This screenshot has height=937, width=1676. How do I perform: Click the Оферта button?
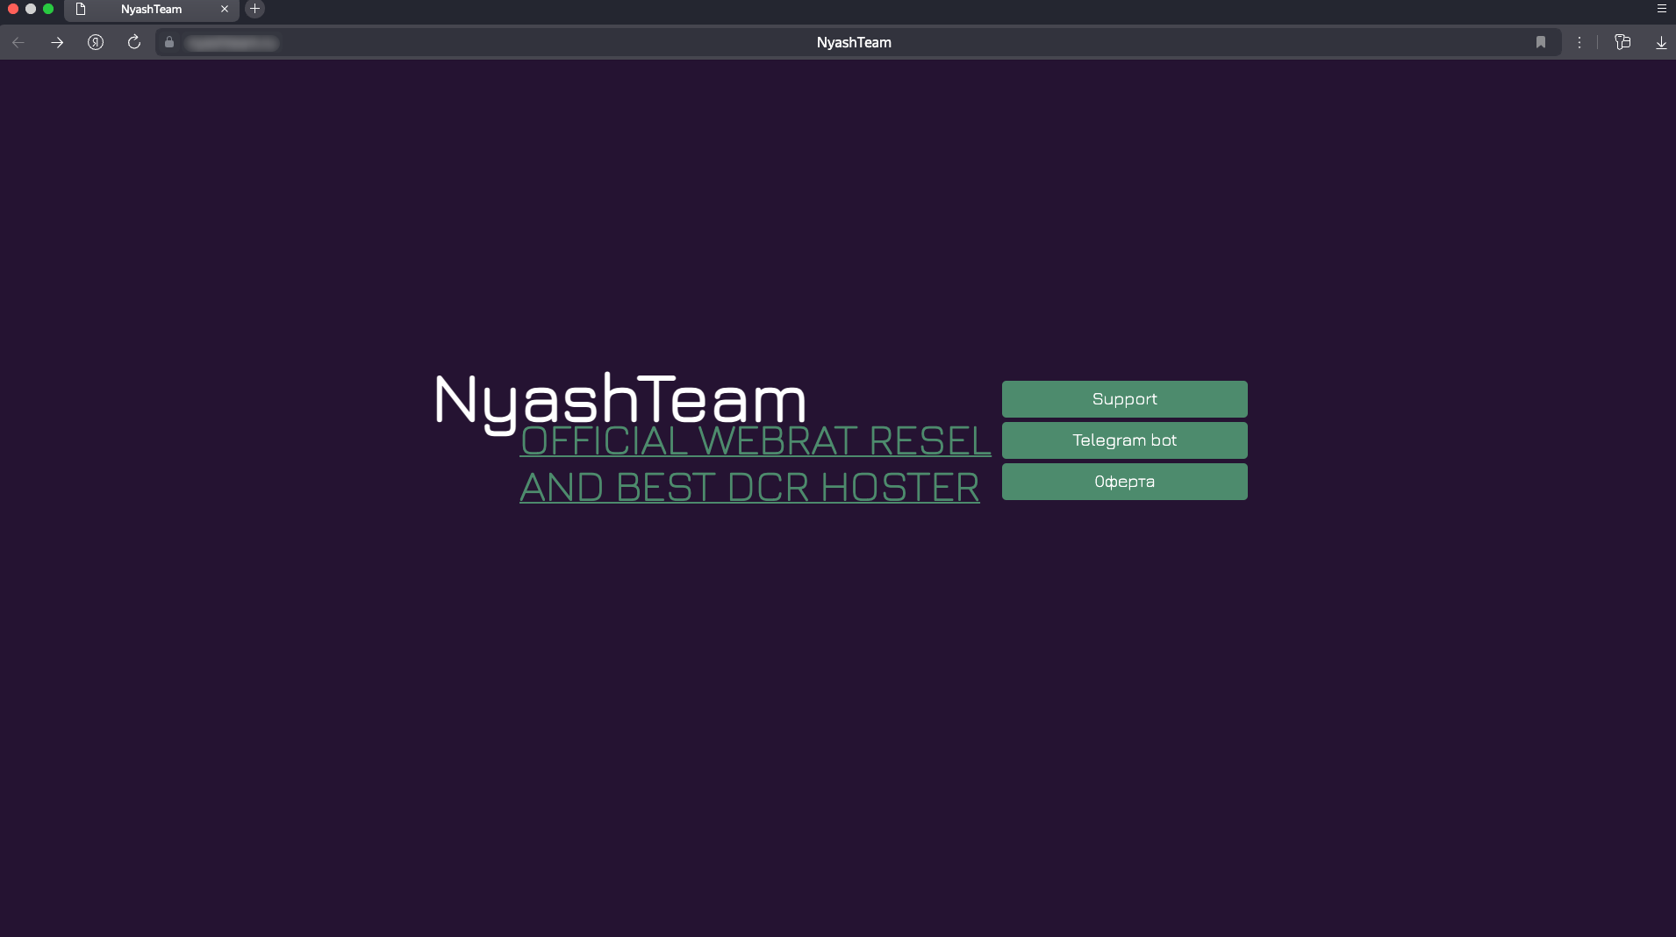tap(1124, 482)
